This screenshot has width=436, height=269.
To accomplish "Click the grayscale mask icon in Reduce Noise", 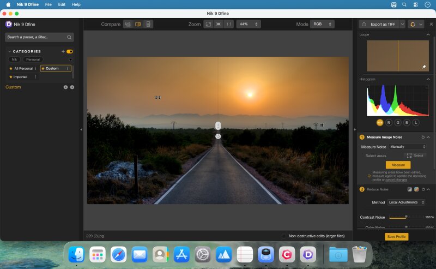I will [410, 189].
